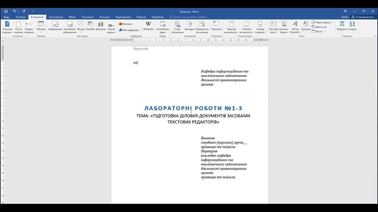This screenshot has height=212, width=378.
Task: Expand the Мої надбудови dropdown arrow
Action: pos(141,30)
